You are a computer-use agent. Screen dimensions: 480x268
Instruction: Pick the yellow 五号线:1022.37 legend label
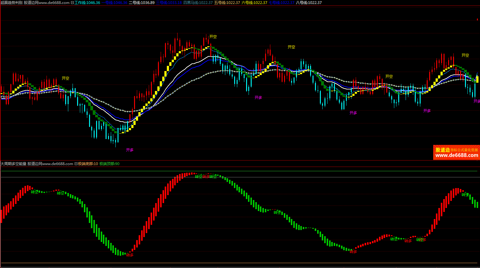click(227, 3)
